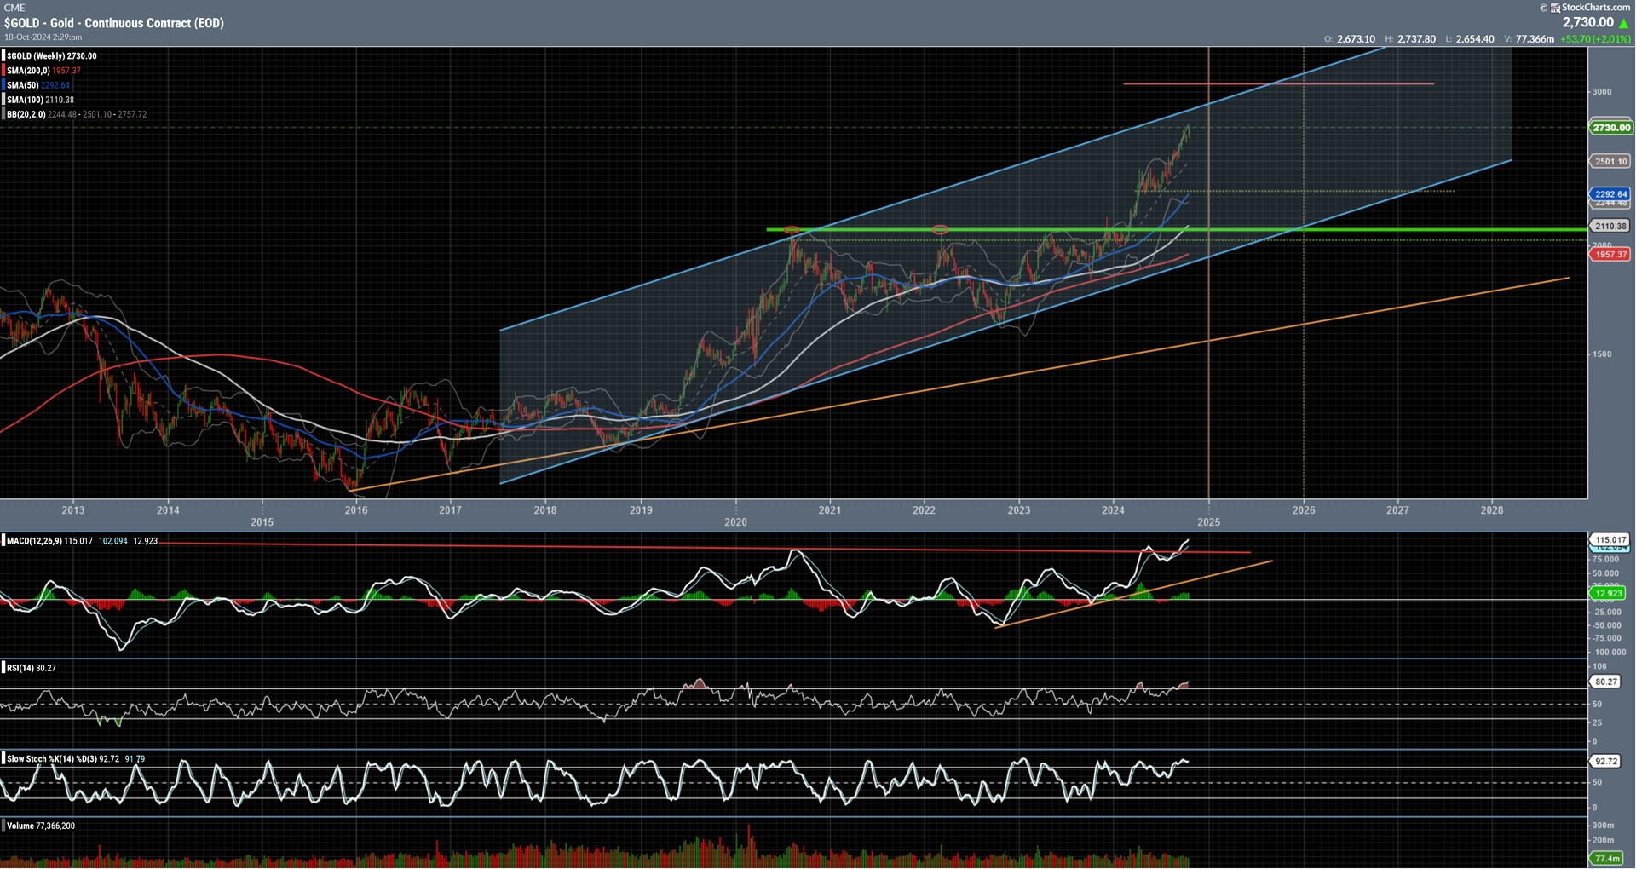Click the MACD(12,26,9) indicator label
Image resolution: width=1636 pixels, height=869 pixels.
[x=34, y=541]
